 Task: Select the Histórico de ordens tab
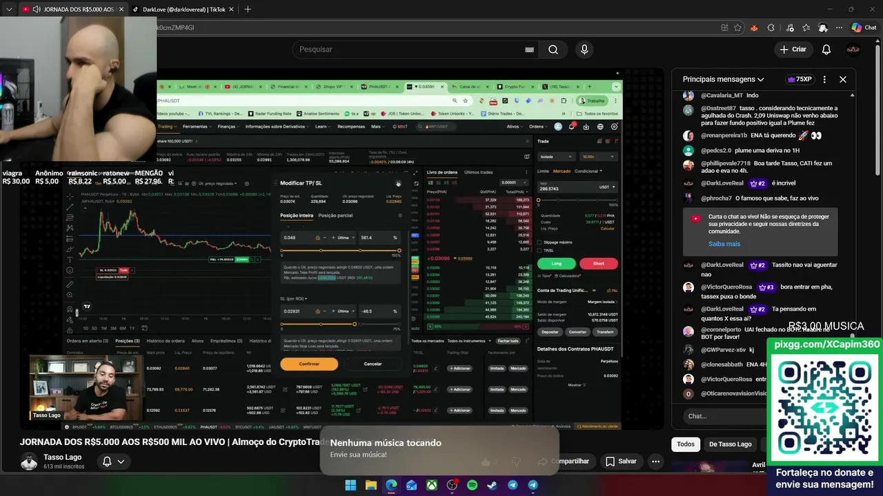click(x=166, y=340)
